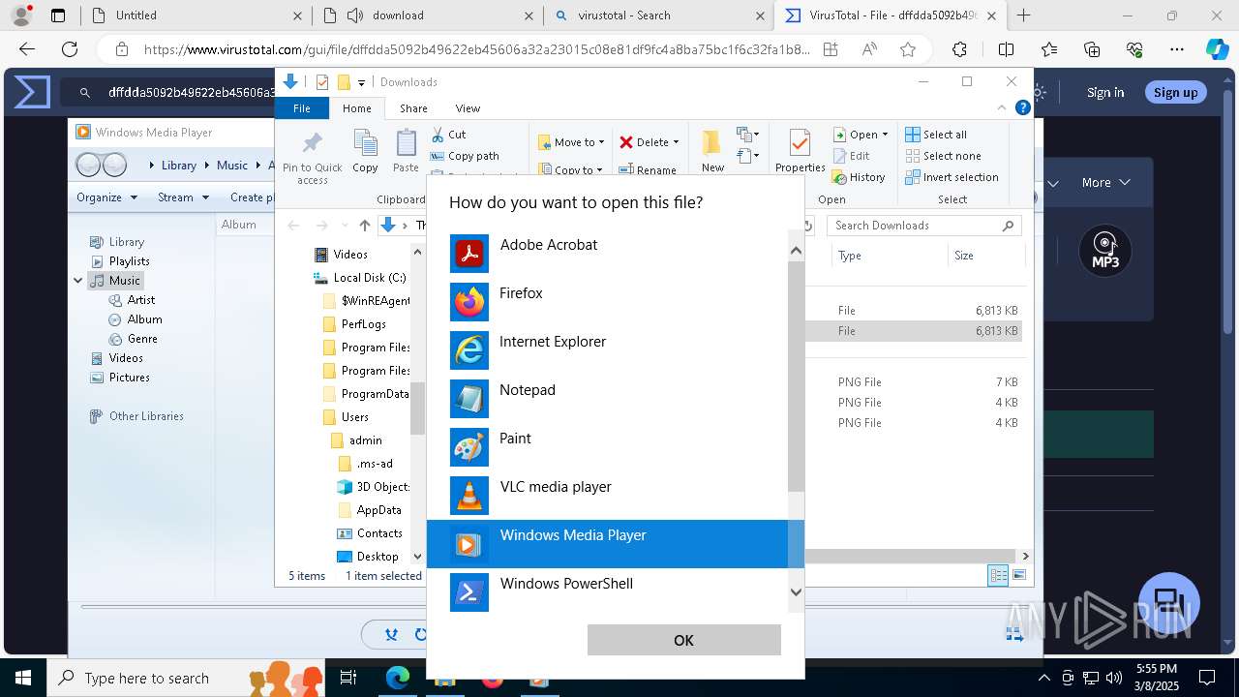Click the Sign up button on VirusTotal

coord(1175,92)
